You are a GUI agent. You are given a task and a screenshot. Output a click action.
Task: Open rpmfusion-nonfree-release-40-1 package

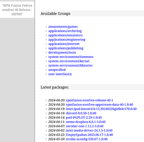pyautogui.click(x=89, y=100)
